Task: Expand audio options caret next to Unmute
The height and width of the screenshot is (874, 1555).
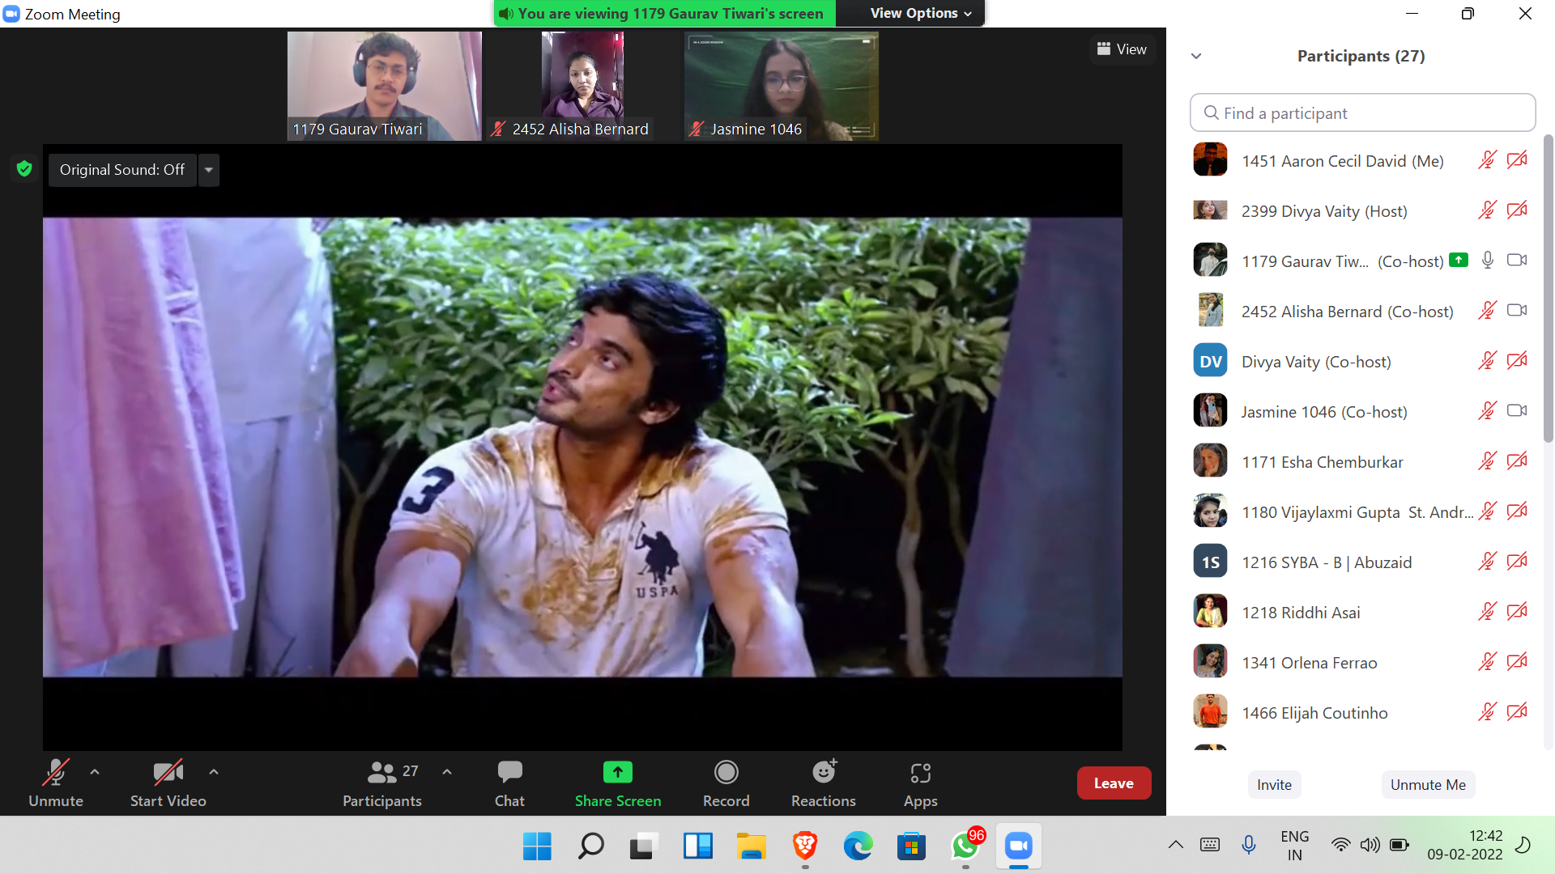Action: click(x=95, y=772)
